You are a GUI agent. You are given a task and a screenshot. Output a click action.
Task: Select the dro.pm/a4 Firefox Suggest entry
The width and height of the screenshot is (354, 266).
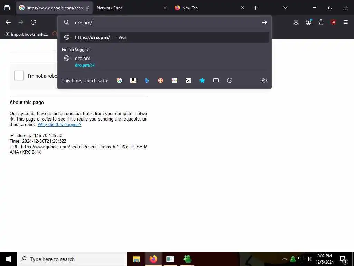(164, 62)
